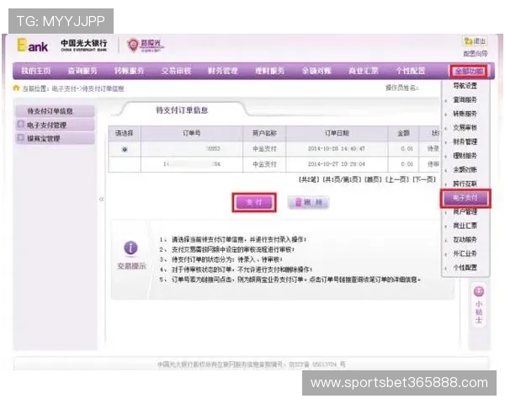The width and height of the screenshot is (505, 404).
Task: Open the 配置向导 link under logout
Action: tap(476, 54)
